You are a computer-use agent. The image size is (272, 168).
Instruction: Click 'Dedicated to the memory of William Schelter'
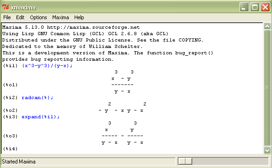tap(72, 47)
